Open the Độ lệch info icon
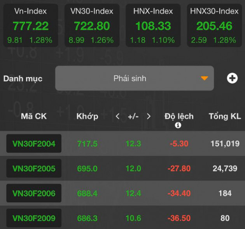Image resolution: width=245 pixels, height=229 pixels. pos(178,125)
